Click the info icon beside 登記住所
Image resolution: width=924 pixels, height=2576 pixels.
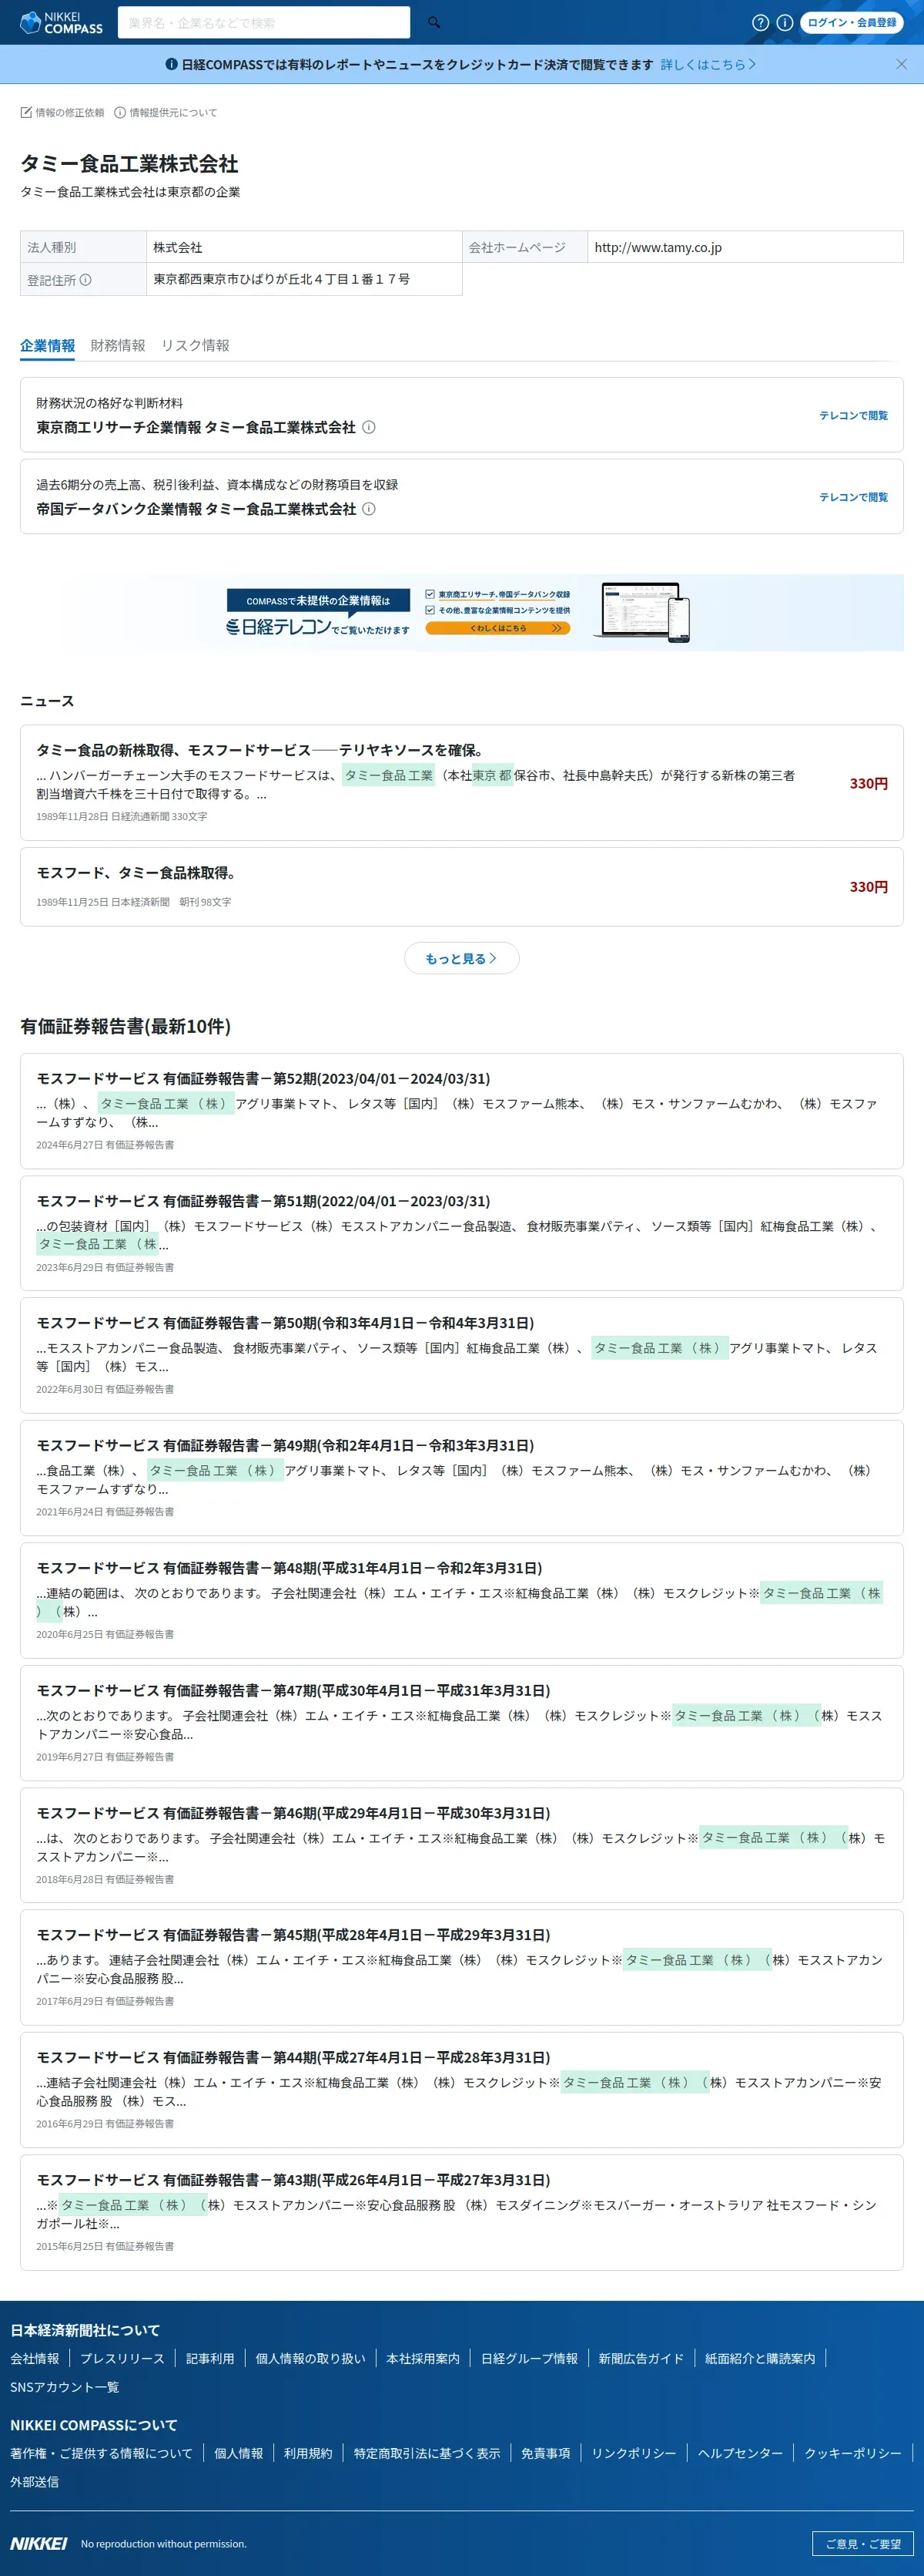pos(86,280)
